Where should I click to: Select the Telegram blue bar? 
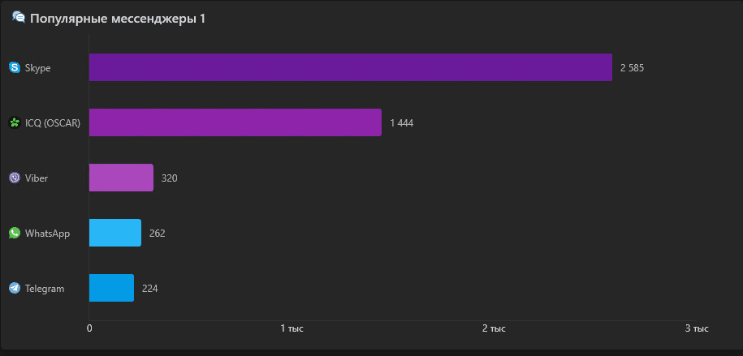[x=111, y=288]
